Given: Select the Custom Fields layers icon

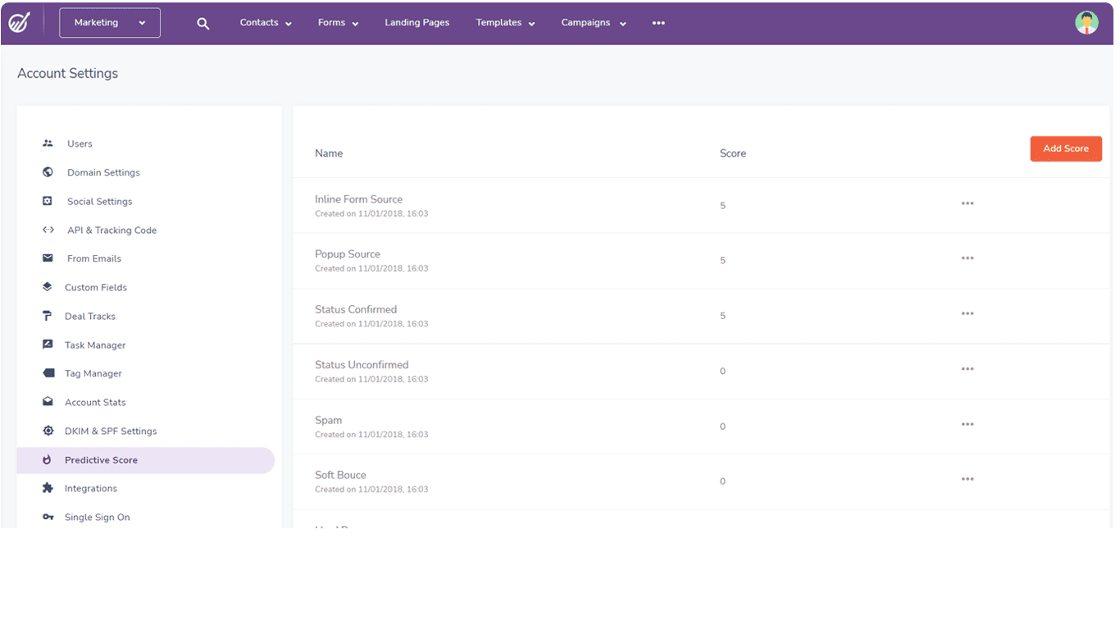Looking at the screenshot, I should click(x=48, y=287).
